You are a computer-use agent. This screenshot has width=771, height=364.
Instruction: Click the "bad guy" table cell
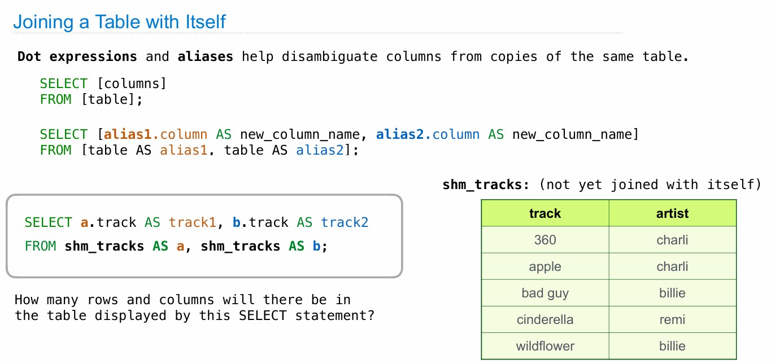tap(545, 293)
